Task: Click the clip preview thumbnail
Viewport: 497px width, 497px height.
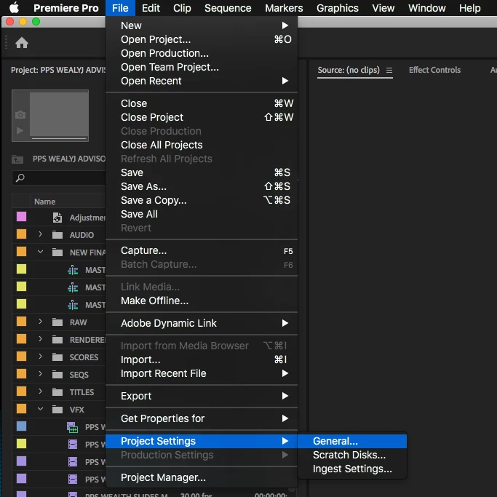Action: coord(50,116)
